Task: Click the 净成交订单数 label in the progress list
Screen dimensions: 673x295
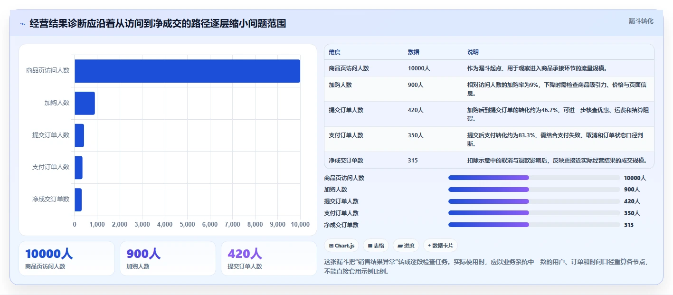Action: click(341, 225)
